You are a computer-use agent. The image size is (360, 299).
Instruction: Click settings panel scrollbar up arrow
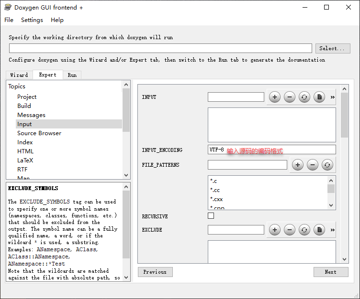pyautogui.click(x=344, y=89)
